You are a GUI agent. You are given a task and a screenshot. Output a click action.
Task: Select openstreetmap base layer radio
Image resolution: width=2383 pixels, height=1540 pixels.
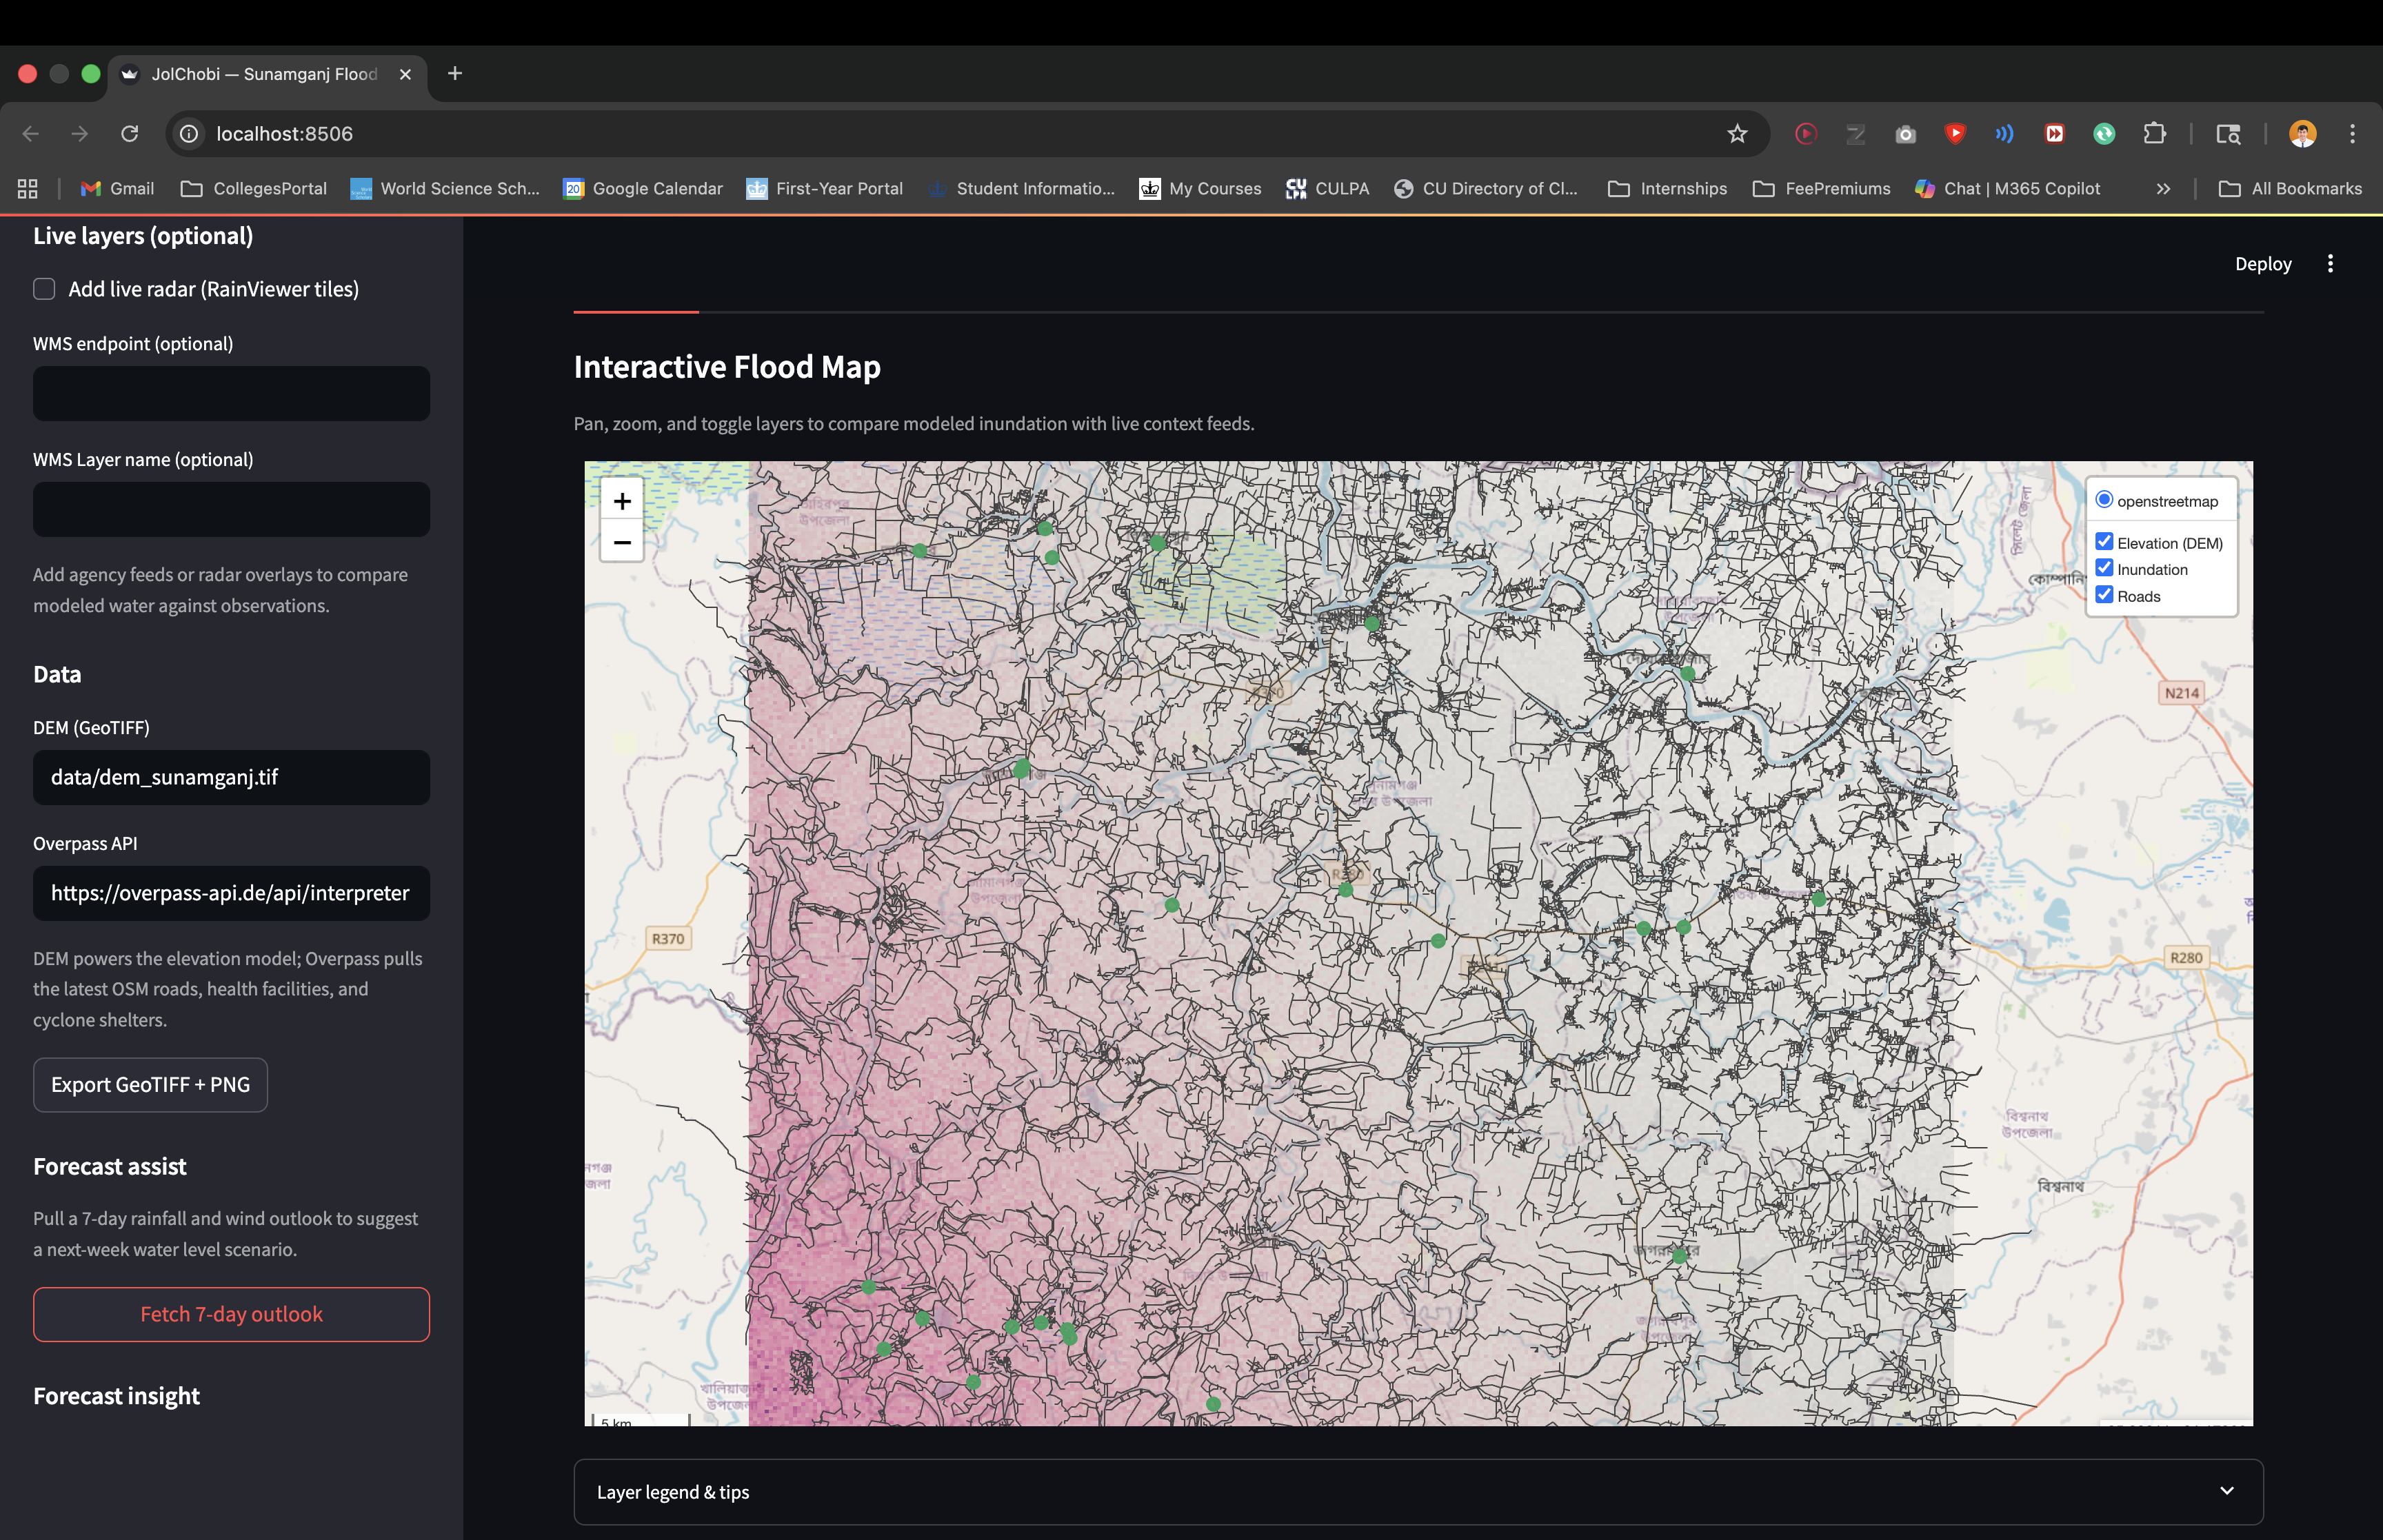tap(2104, 500)
